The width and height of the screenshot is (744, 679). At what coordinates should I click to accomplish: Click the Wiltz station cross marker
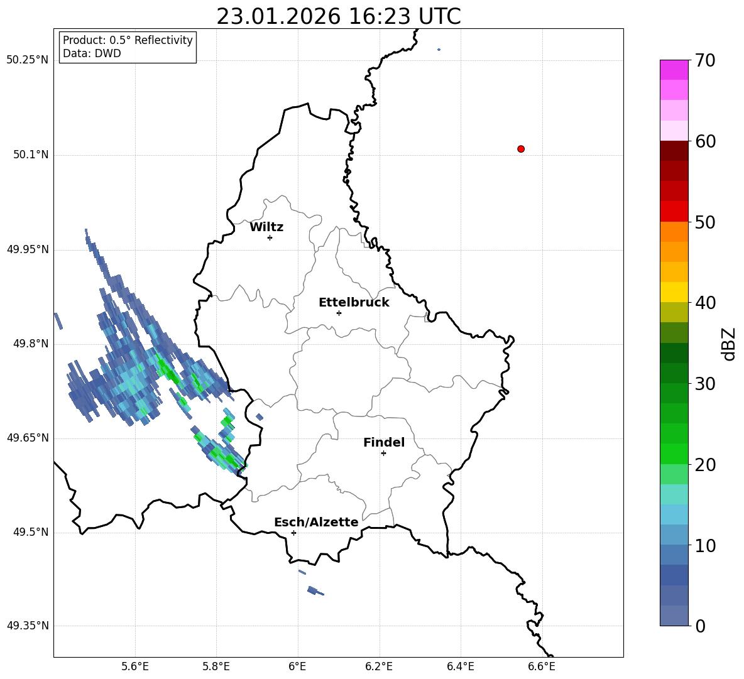click(x=270, y=237)
